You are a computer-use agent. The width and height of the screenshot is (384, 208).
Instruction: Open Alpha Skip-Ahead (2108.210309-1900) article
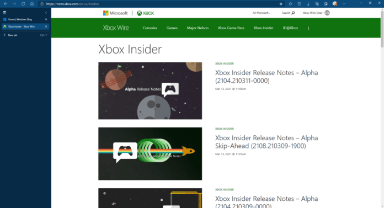click(266, 142)
